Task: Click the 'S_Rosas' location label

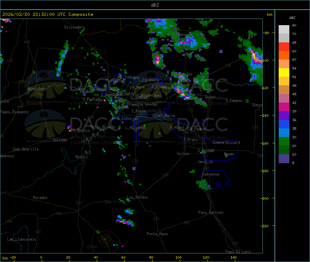Action: pyautogui.click(x=138, y=111)
